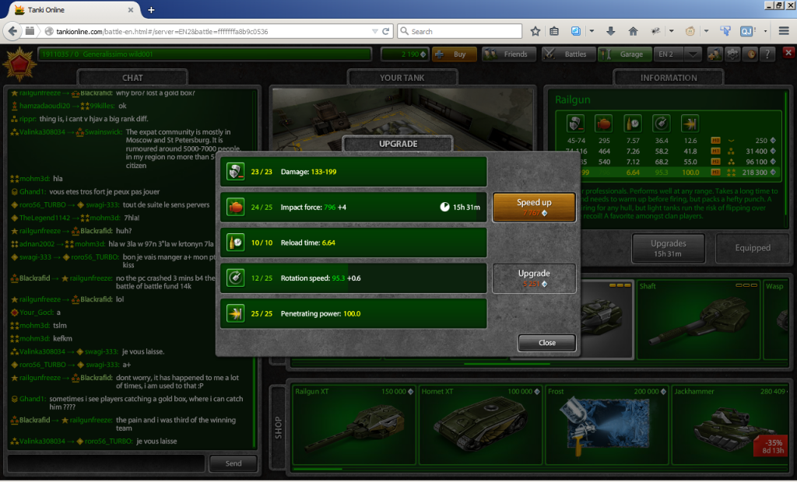Click the Penetrating power icon

pos(233,313)
